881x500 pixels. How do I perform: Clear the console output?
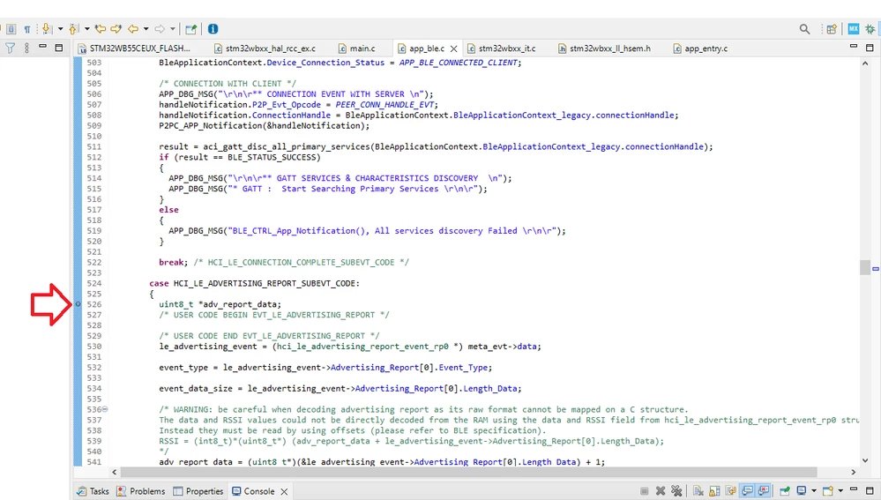(698, 491)
